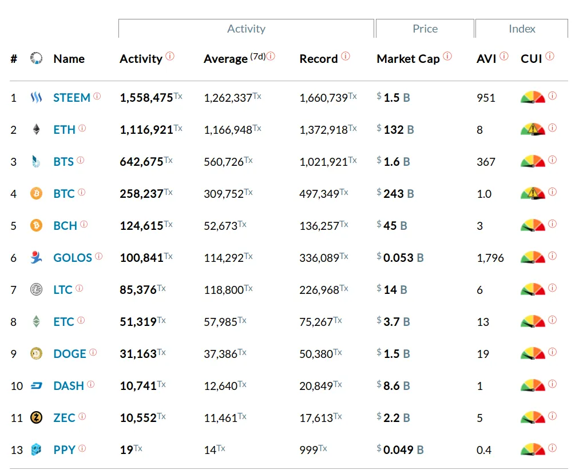Click the DOGE coin logo icon
This screenshot has width=579, height=474.
pyautogui.click(x=36, y=354)
